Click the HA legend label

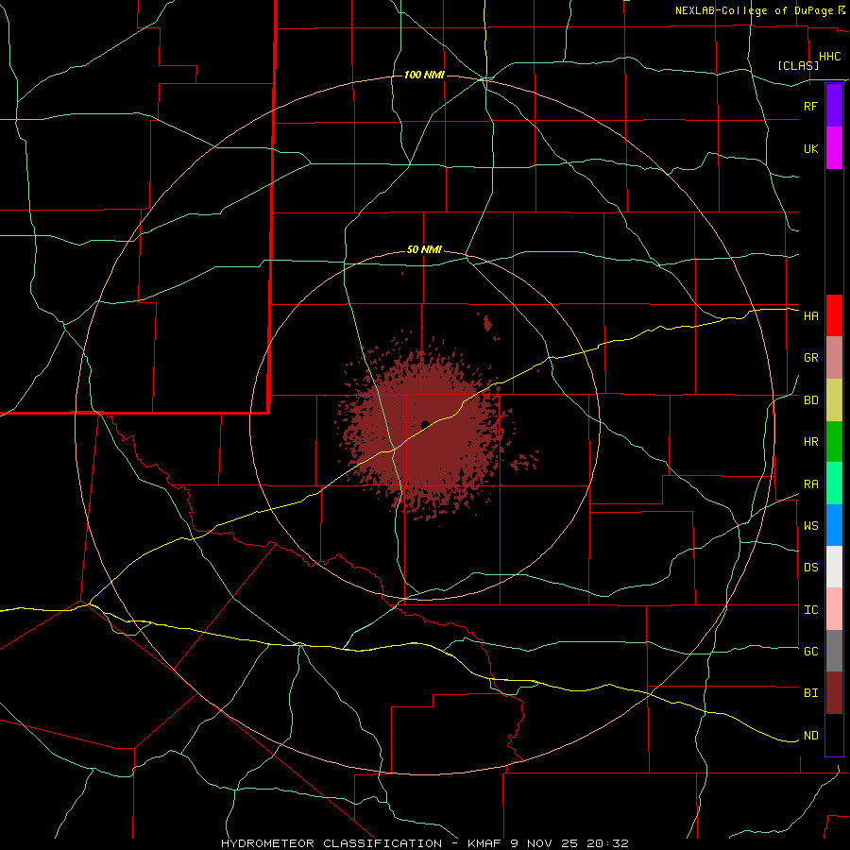(x=810, y=315)
